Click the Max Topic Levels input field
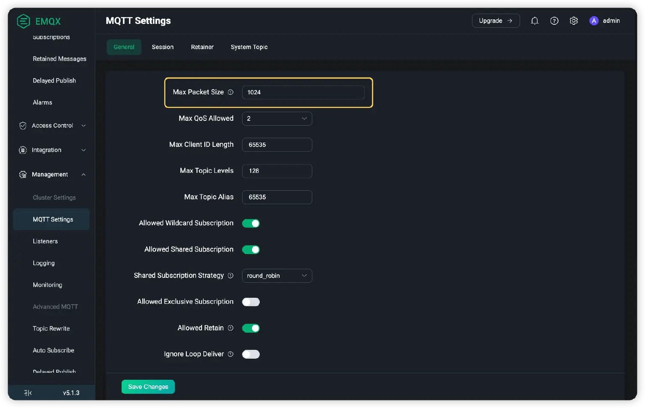 coord(277,171)
